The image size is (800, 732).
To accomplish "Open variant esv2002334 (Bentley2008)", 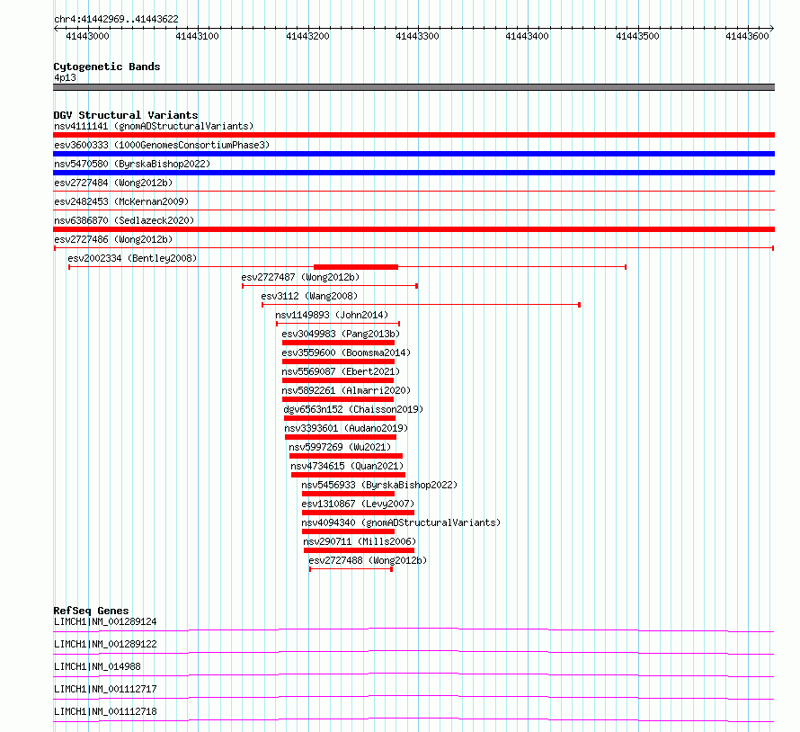I will tap(132, 258).
